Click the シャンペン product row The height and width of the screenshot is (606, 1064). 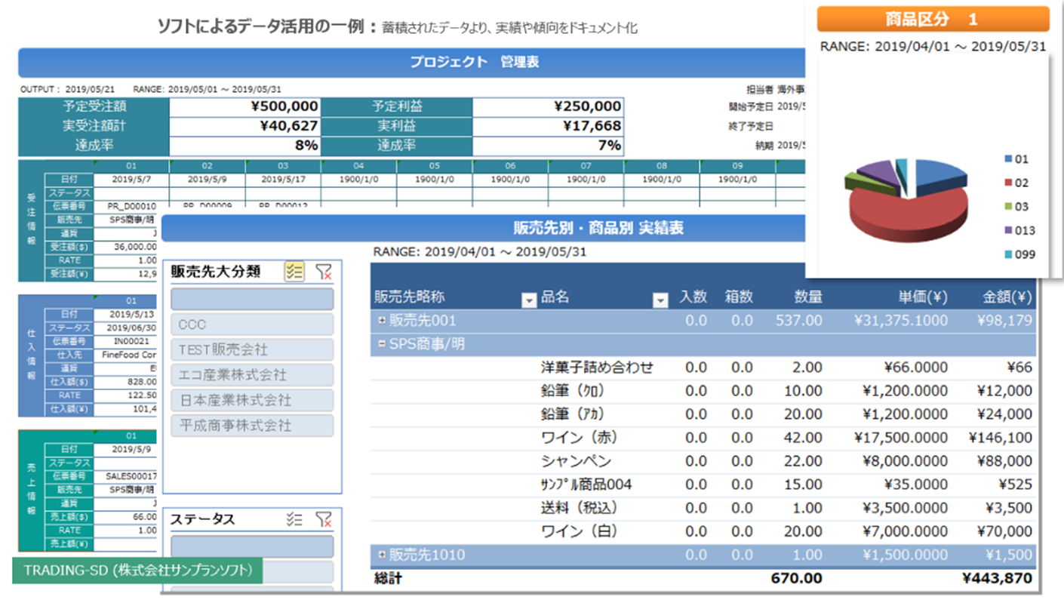703,461
